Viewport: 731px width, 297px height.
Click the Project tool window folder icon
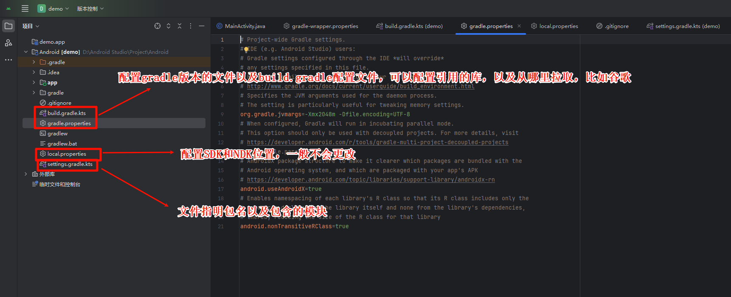coord(8,26)
